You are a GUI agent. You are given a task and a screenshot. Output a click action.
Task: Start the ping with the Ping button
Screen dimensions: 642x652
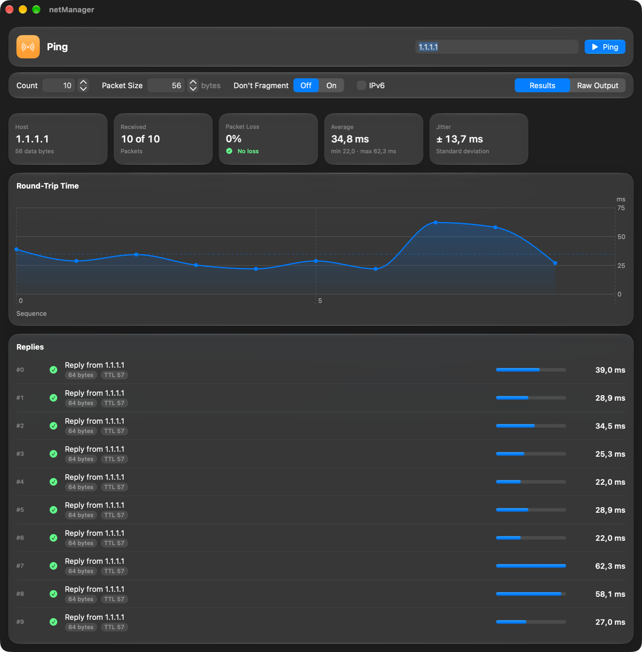605,47
